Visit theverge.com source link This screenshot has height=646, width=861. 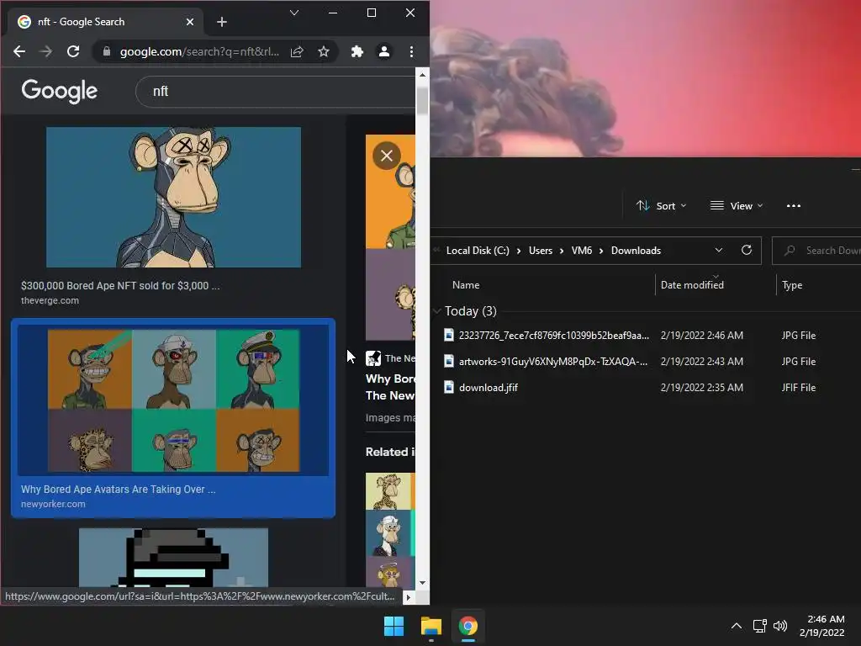click(x=50, y=300)
